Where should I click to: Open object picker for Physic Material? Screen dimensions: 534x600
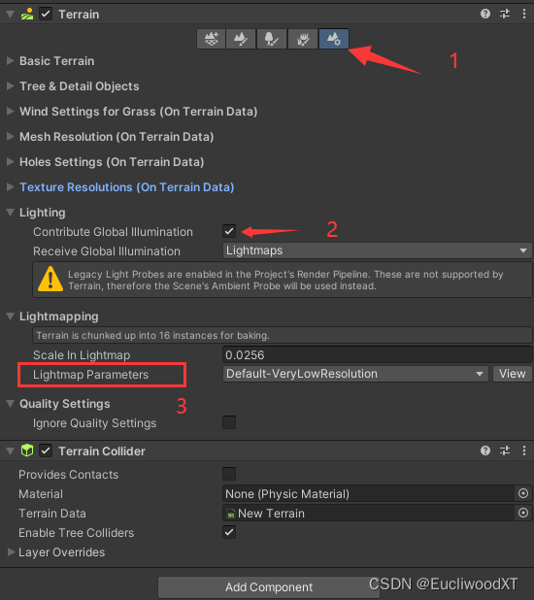pos(523,493)
